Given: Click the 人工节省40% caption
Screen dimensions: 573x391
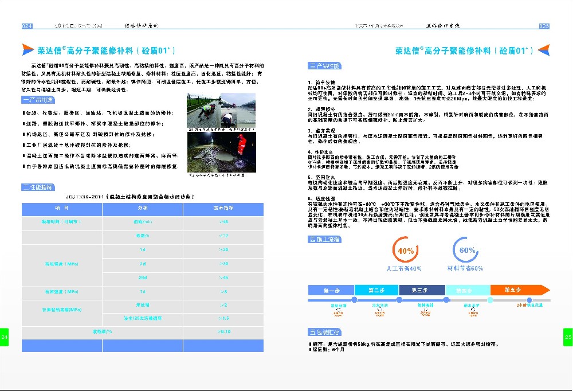Looking at the screenshot, I should click(404, 268).
